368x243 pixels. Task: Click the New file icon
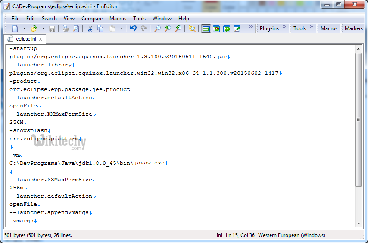coord(15,28)
